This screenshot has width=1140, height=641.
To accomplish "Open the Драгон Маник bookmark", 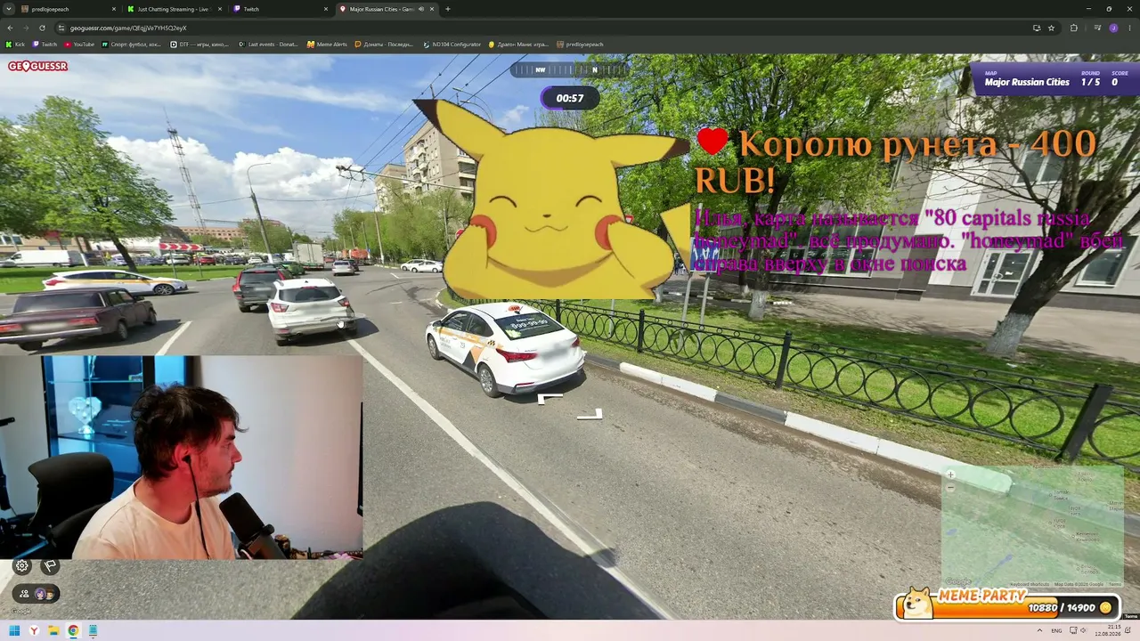I will 518,45.
